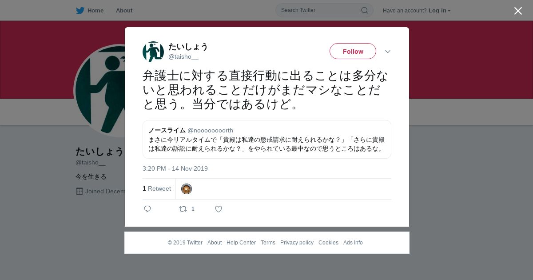Like the tweet with heart icon

point(219,209)
